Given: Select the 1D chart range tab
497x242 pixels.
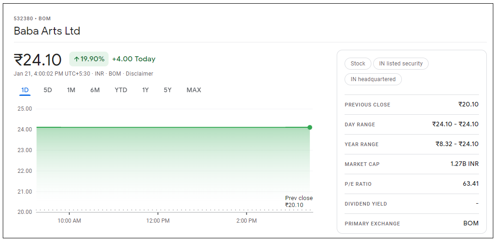Looking at the screenshot, I should 25,90.
